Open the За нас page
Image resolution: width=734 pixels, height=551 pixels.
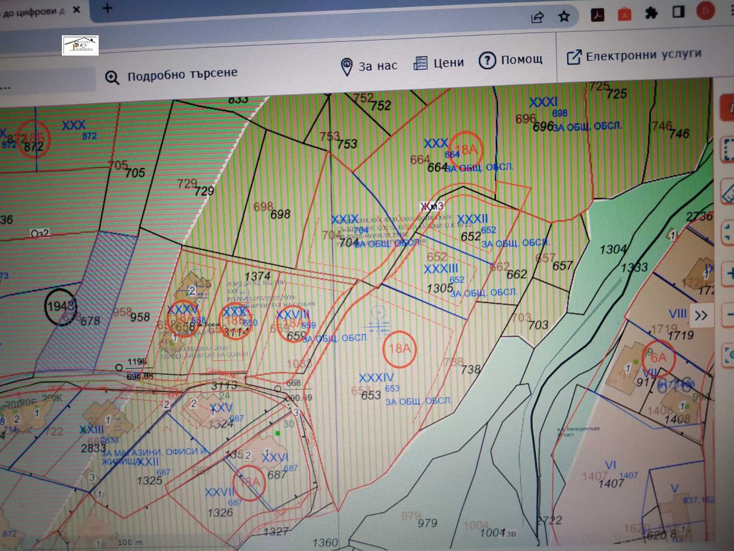pos(369,66)
